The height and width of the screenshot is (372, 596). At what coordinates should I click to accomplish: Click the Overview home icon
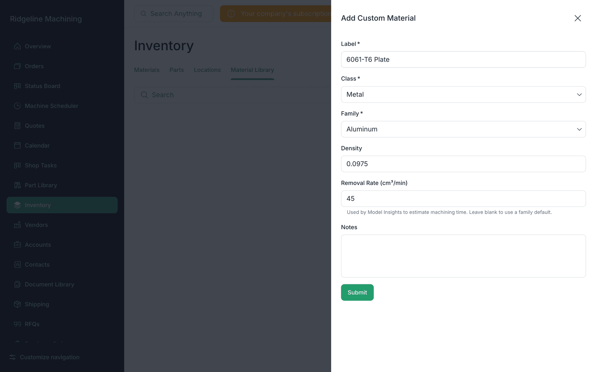(17, 46)
